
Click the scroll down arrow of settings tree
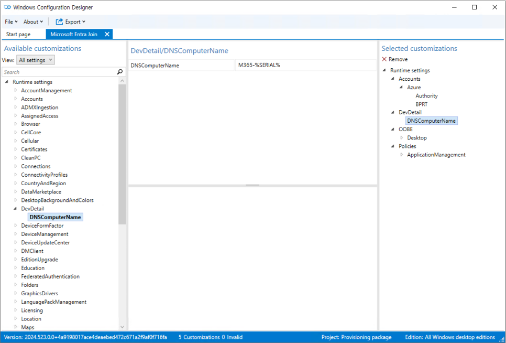click(x=122, y=327)
